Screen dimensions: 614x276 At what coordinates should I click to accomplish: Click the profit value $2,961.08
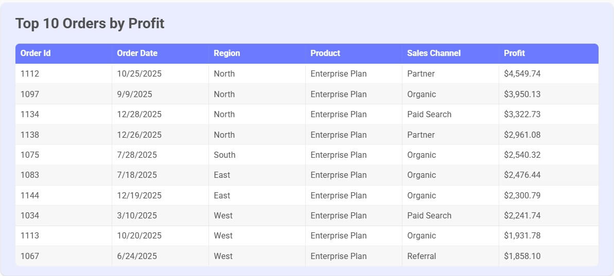tap(522, 135)
